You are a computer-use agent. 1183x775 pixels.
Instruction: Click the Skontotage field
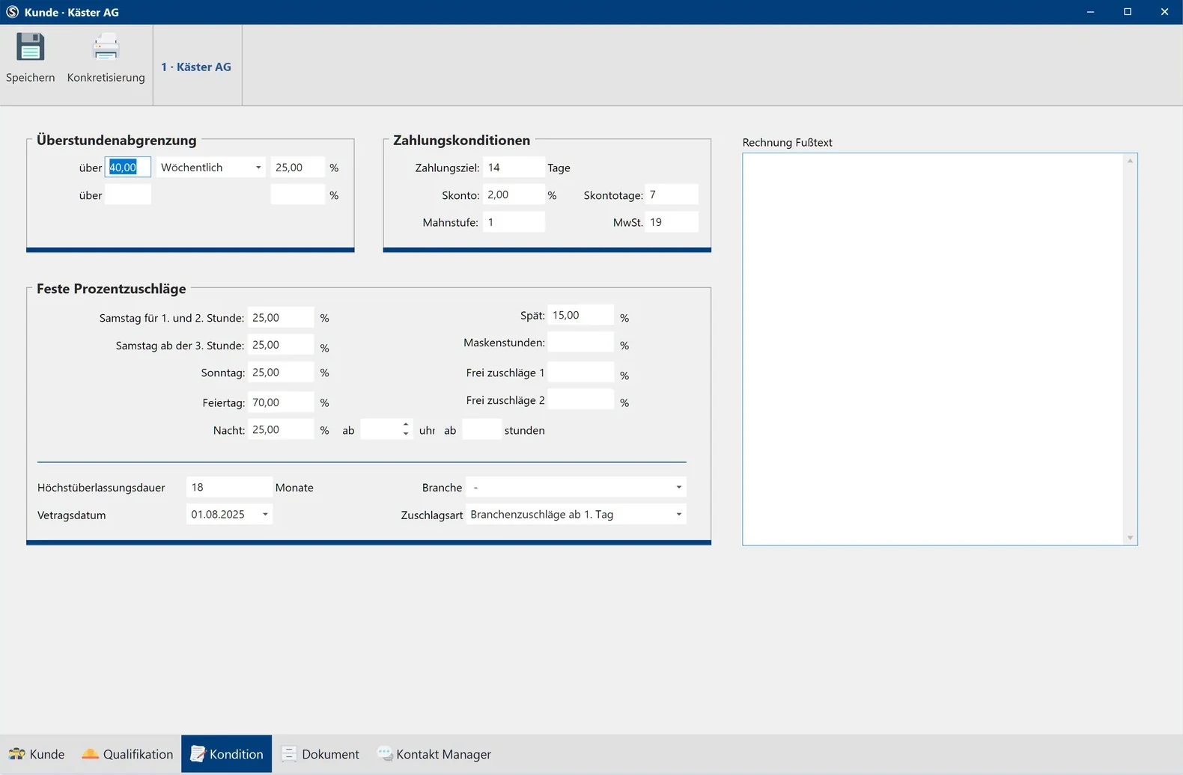tap(672, 194)
